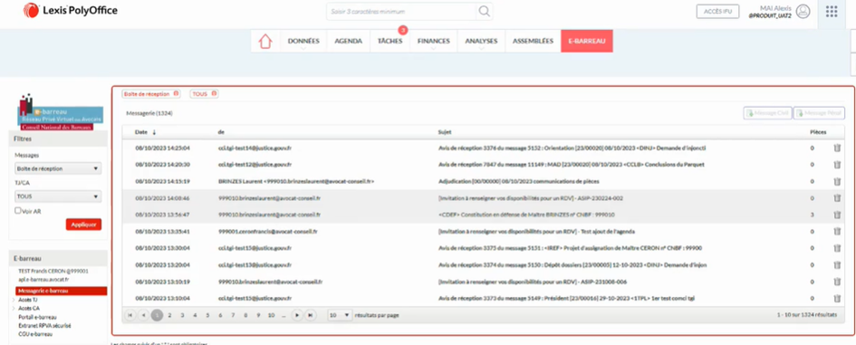Image resolution: width=856 pixels, height=345 pixels.
Task: Open the AGENDA menu
Action: (349, 41)
